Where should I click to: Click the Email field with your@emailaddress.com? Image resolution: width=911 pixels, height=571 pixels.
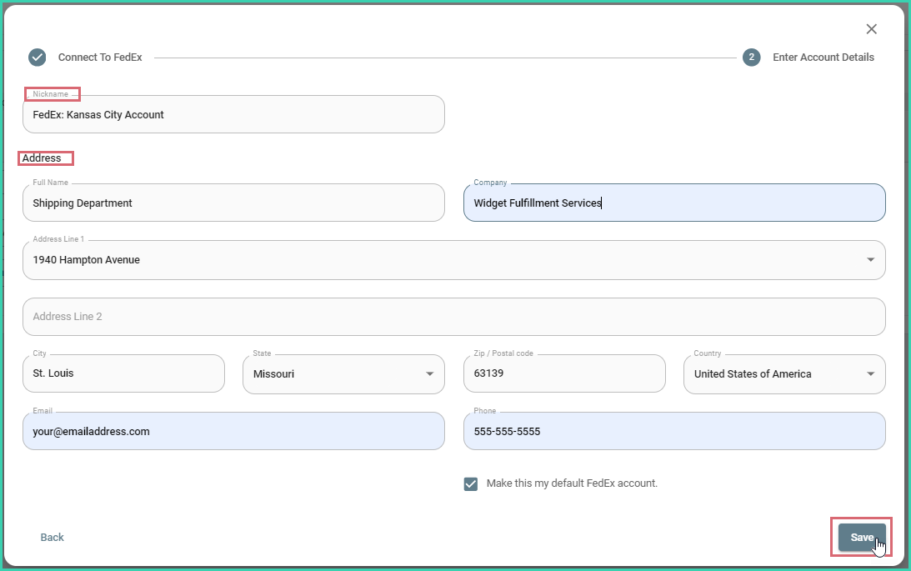(x=233, y=431)
